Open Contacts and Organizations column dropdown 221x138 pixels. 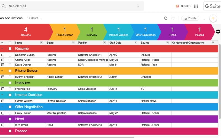tap(213, 43)
